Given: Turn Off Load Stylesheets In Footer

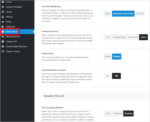Looking at the screenshot, I should (x=116, y=76).
